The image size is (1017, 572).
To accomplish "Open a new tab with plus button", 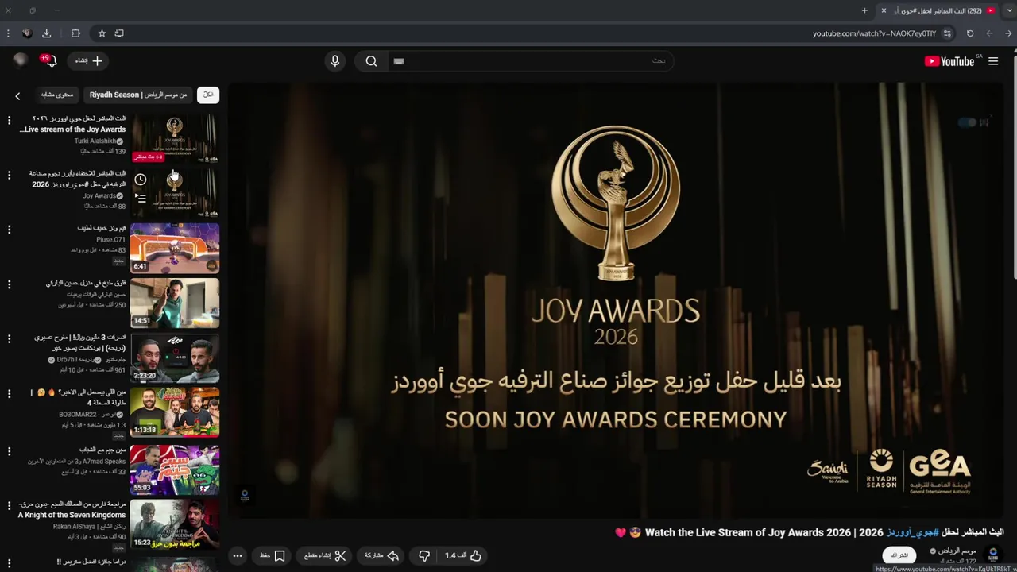I will coord(864,10).
